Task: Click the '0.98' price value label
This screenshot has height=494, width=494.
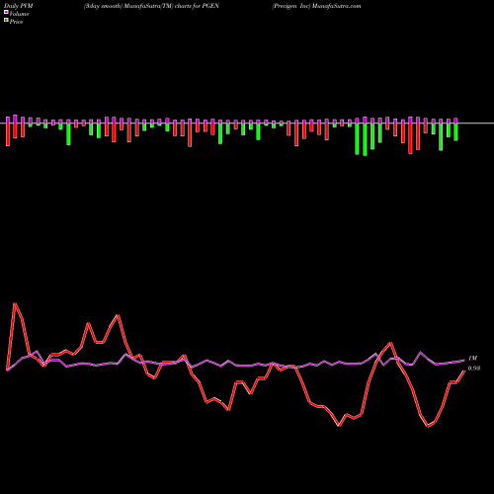Action: (x=474, y=369)
